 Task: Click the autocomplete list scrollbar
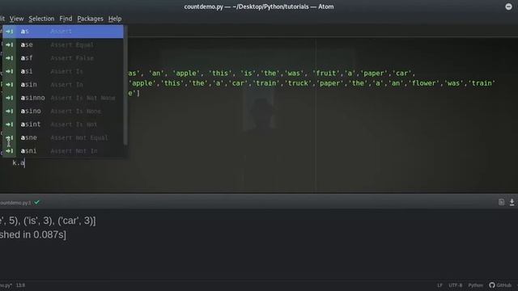click(x=125, y=85)
